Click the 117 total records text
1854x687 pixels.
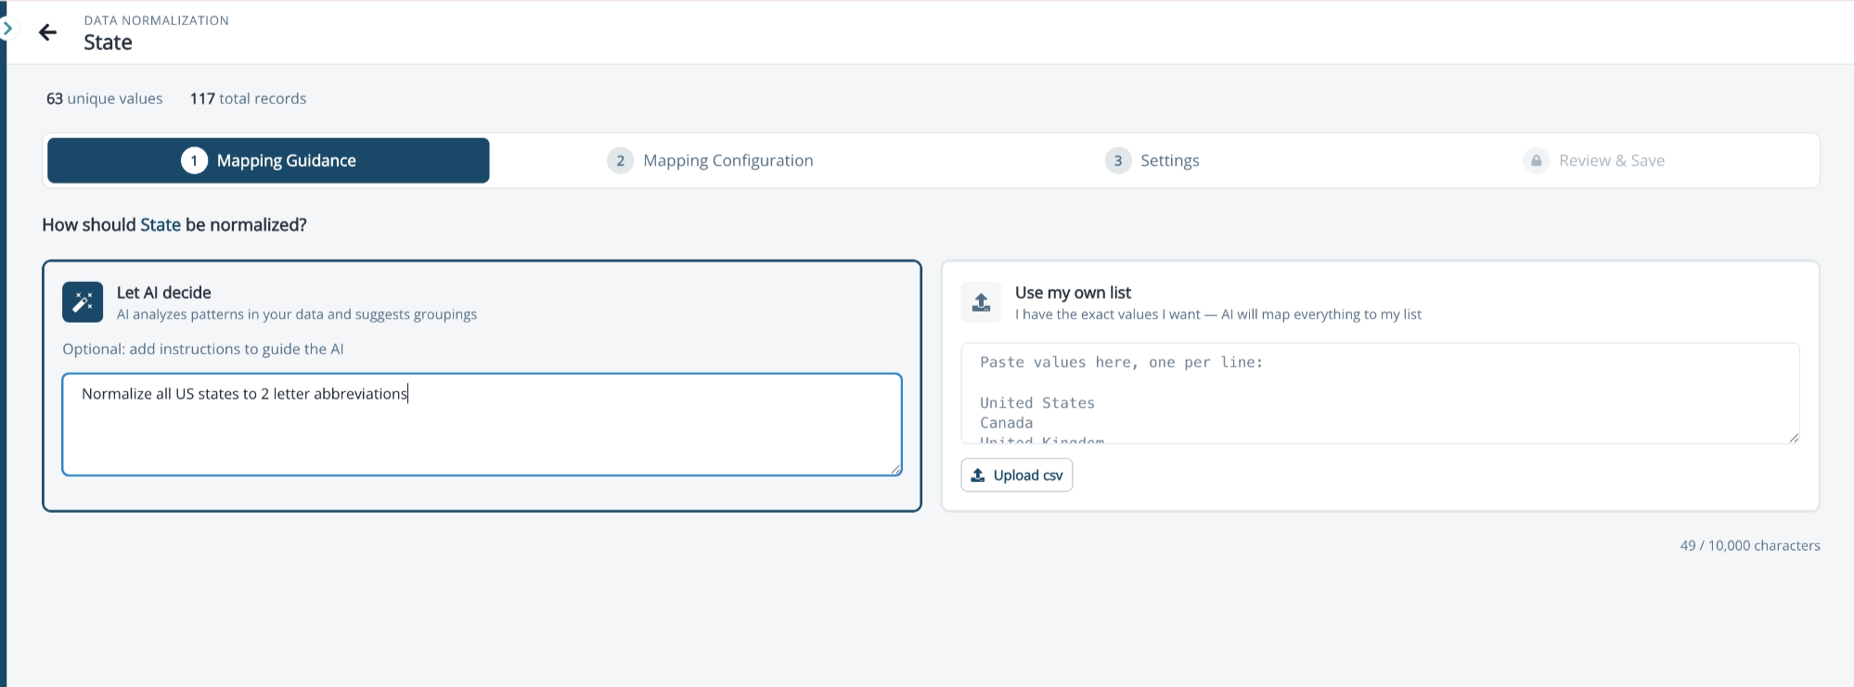(x=248, y=98)
